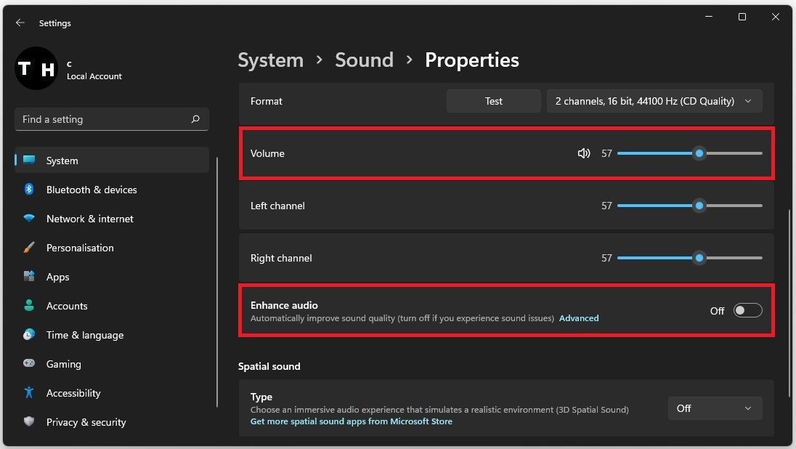Go to Personalisation settings
The height and width of the screenshot is (449, 796).
[80, 248]
